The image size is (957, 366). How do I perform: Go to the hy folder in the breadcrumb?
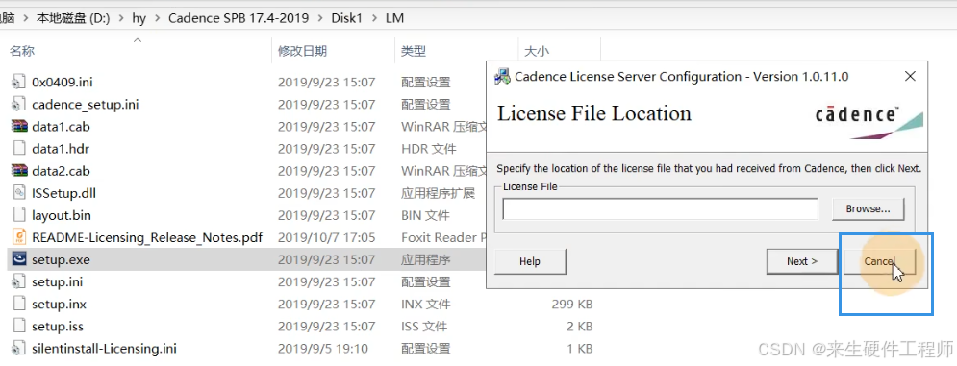139,18
